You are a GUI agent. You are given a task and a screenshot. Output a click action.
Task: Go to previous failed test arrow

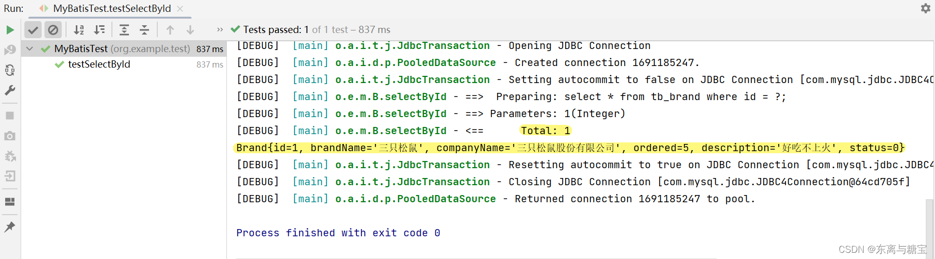[170, 30]
